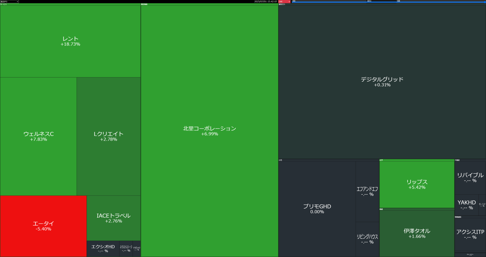
Task: Open the レント +18.73% tile
Action: pos(70,41)
